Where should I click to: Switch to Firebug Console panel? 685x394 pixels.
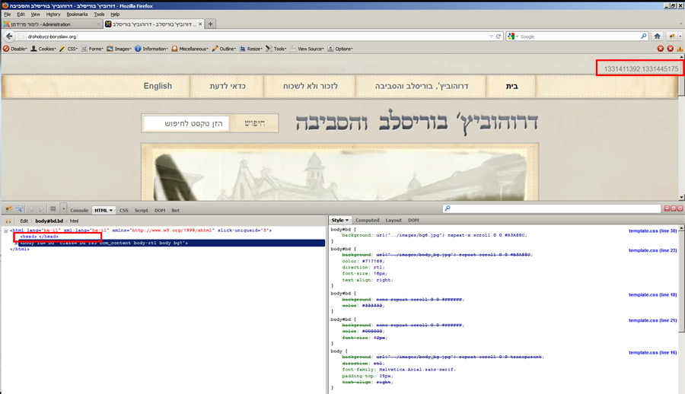pyautogui.click(x=79, y=210)
